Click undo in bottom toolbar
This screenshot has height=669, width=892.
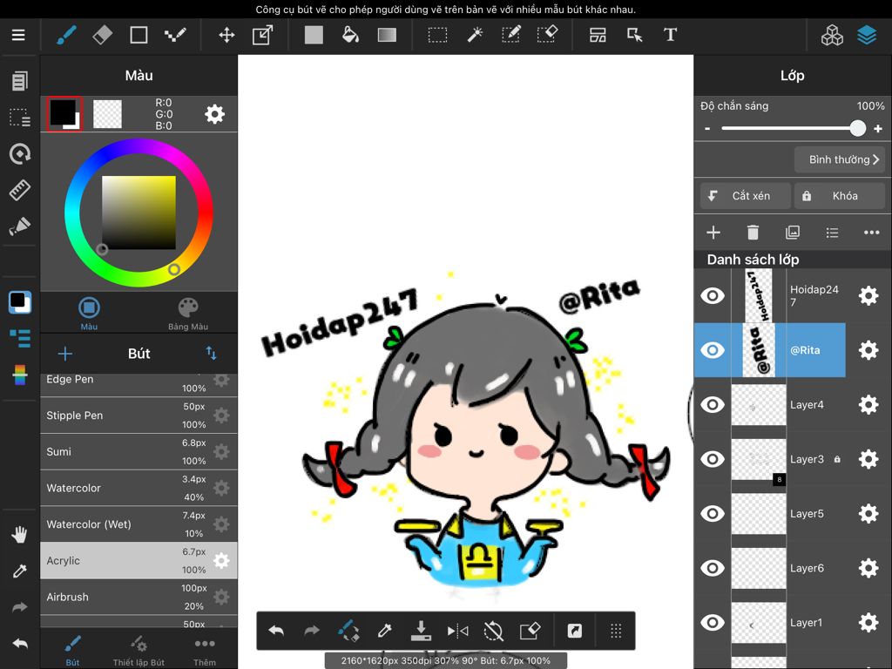(x=276, y=631)
